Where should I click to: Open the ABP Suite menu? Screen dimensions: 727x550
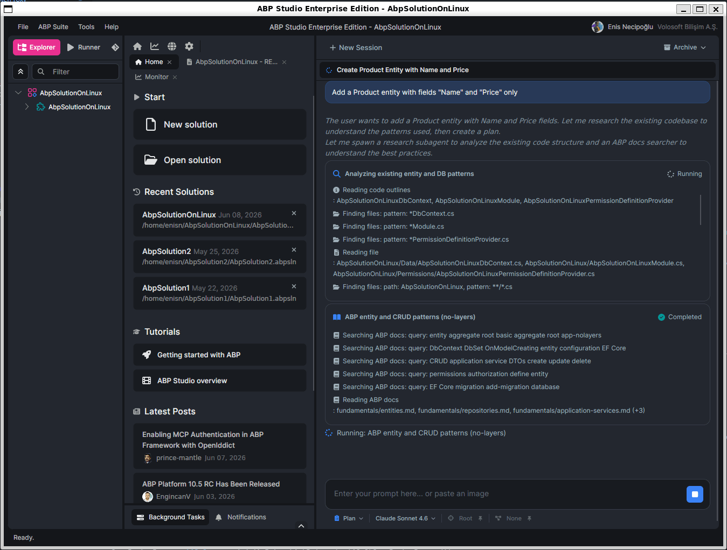[53, 27]
